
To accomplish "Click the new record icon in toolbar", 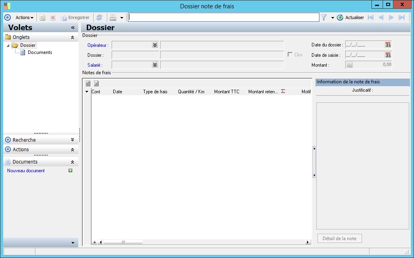I will click(x=43, y=17).
